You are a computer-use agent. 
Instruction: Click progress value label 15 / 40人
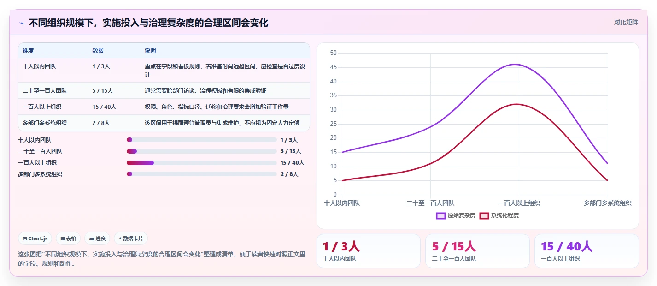[292, 163]
